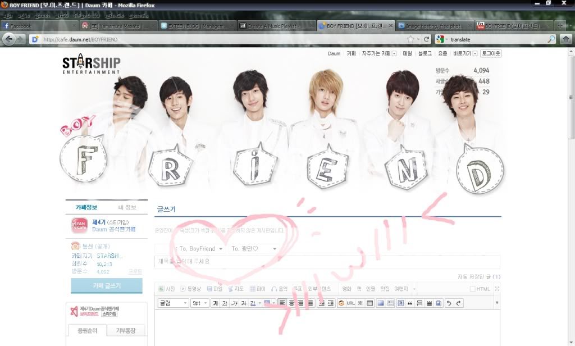The image size is (575, 346).
Task: Attach a file with the 파일 button
Action: (x=215, y=289)
